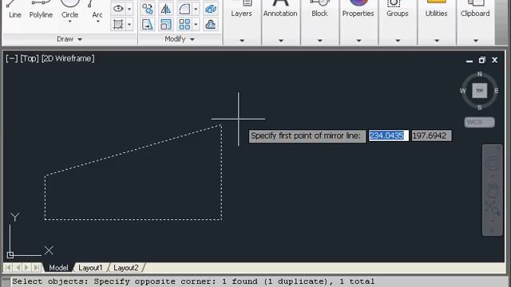Minimize the drawing viewport window
The height and width of the screenshot is (287, 511).
coord(469,61)
